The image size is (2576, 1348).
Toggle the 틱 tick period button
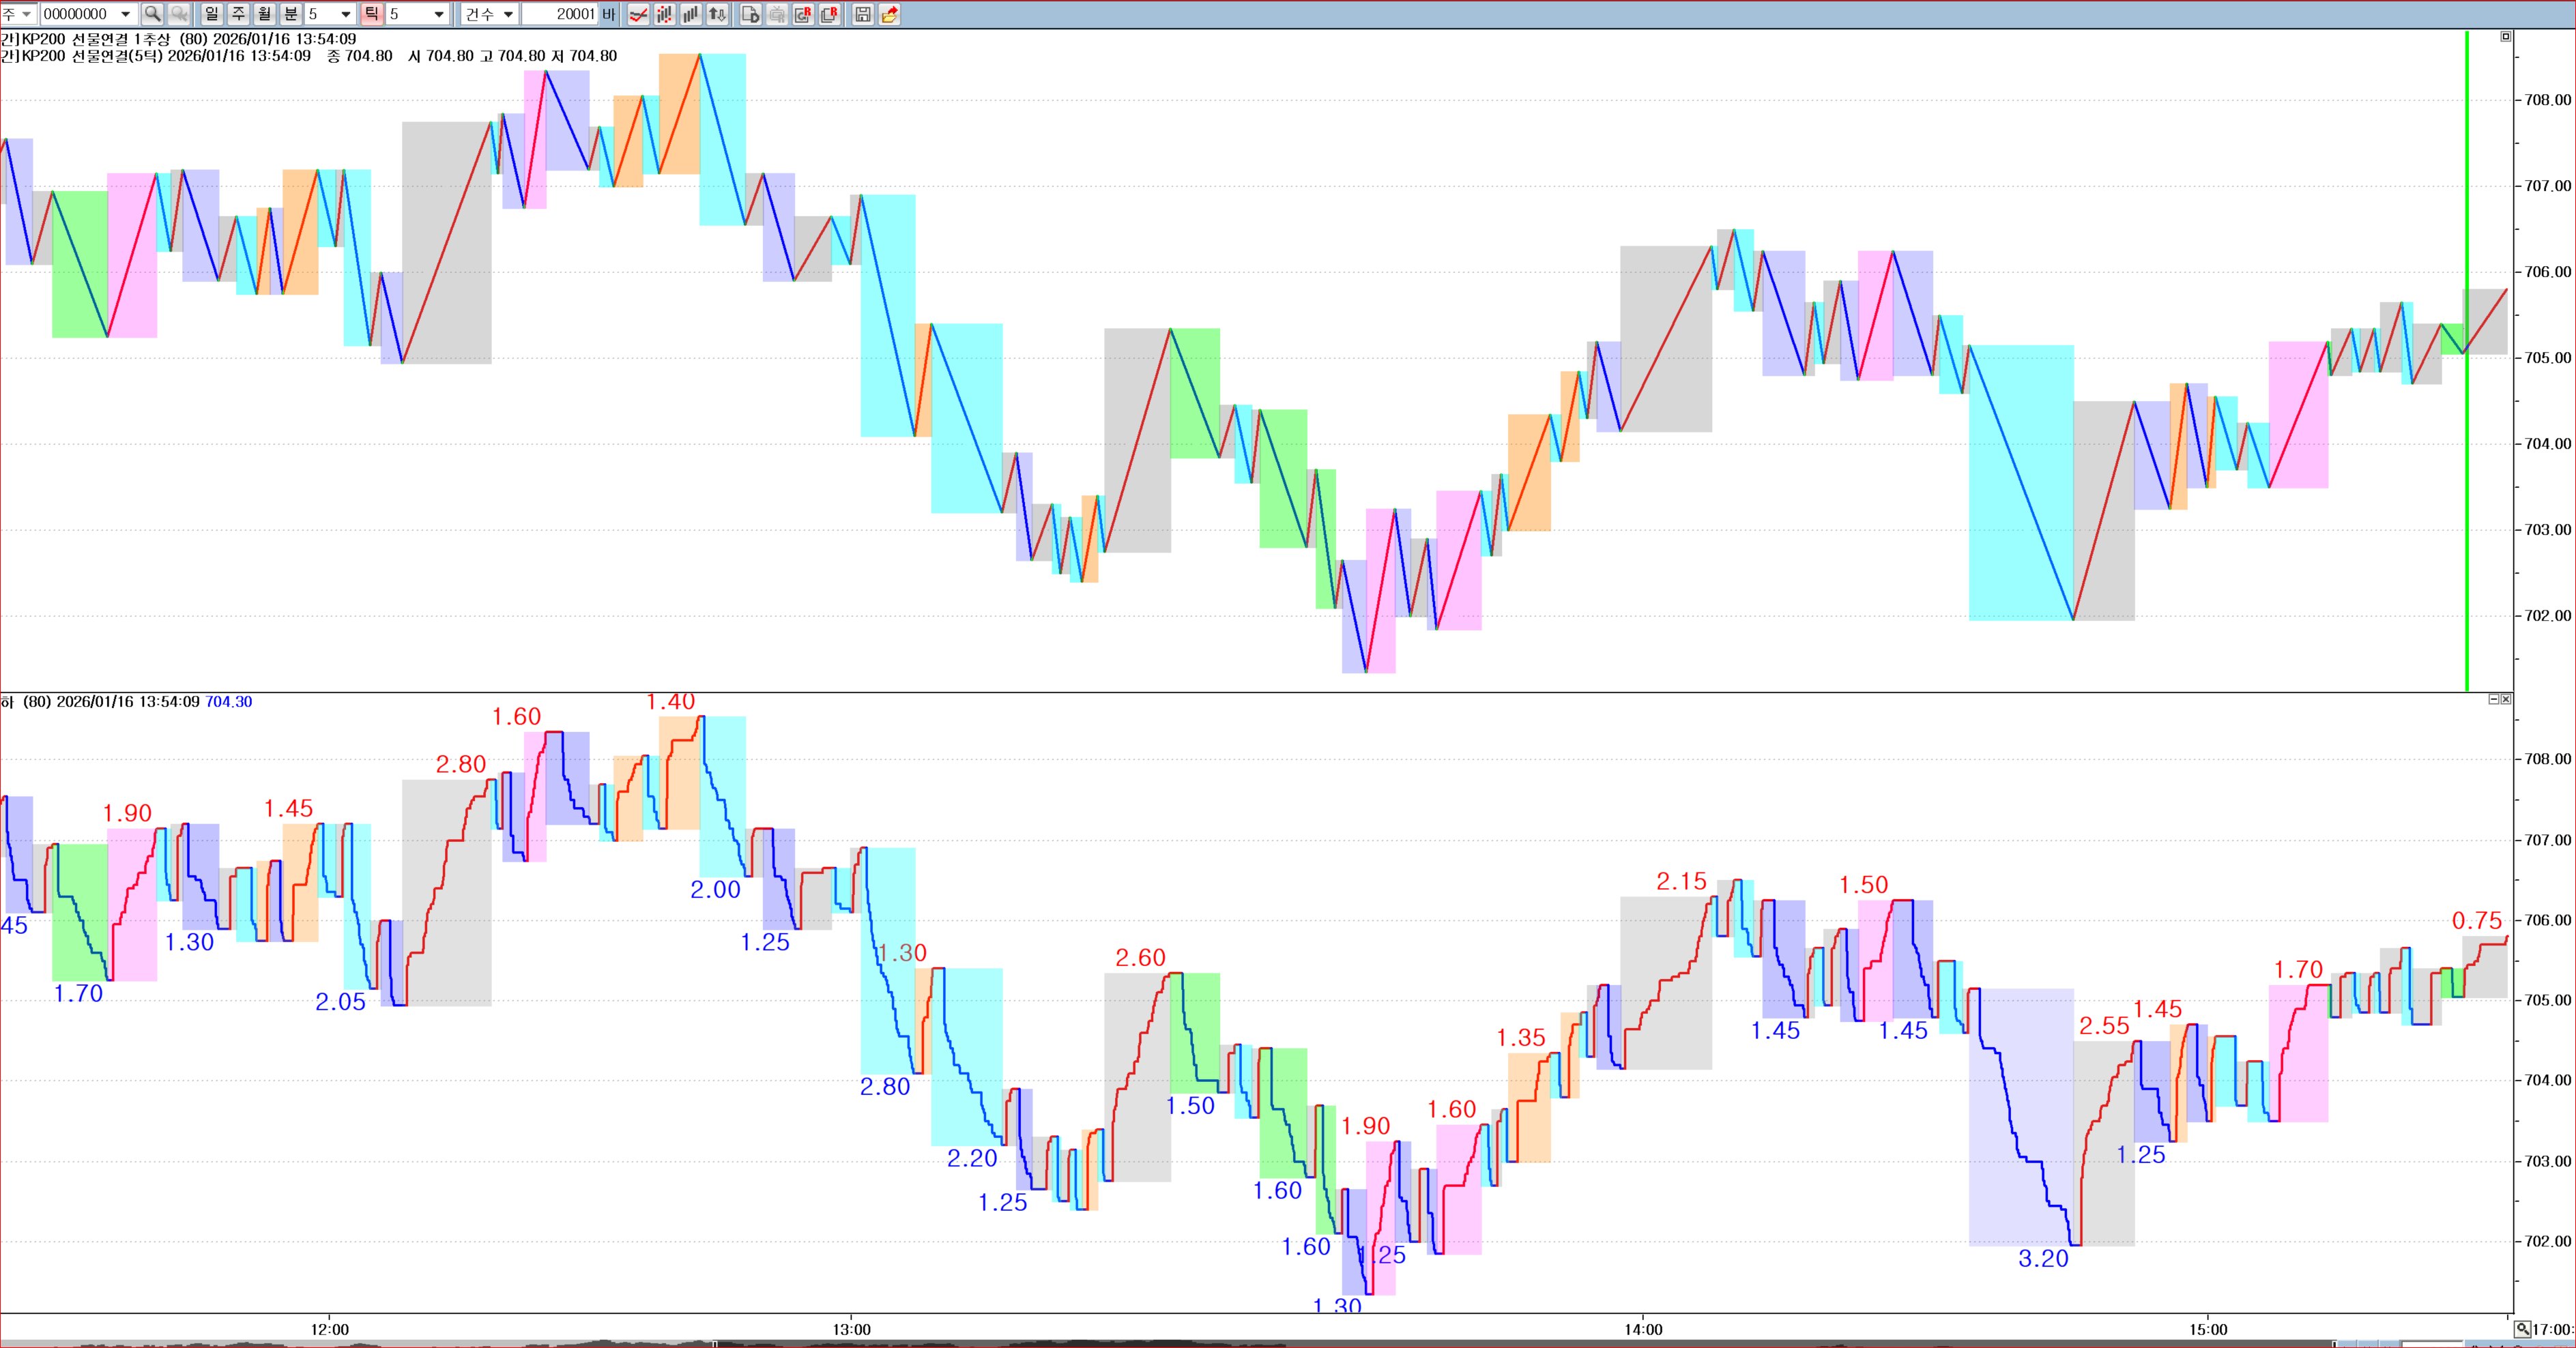(371, 14)
